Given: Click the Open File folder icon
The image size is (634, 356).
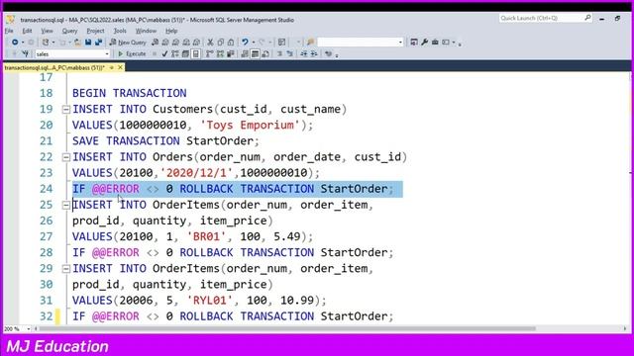Looking at the screenshot, I should pos(77,42).
